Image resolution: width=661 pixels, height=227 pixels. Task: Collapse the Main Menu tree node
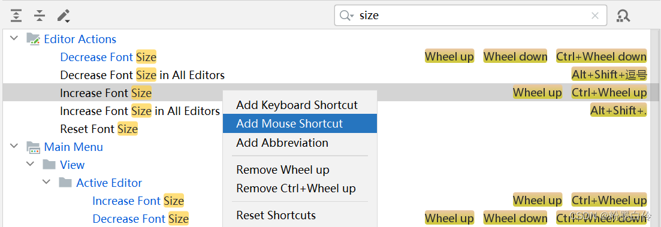(x=14, y=146)
